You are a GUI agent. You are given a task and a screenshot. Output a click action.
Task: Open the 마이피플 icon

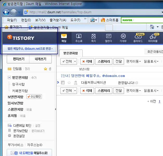pyautogui.click(x=153, y=38)
